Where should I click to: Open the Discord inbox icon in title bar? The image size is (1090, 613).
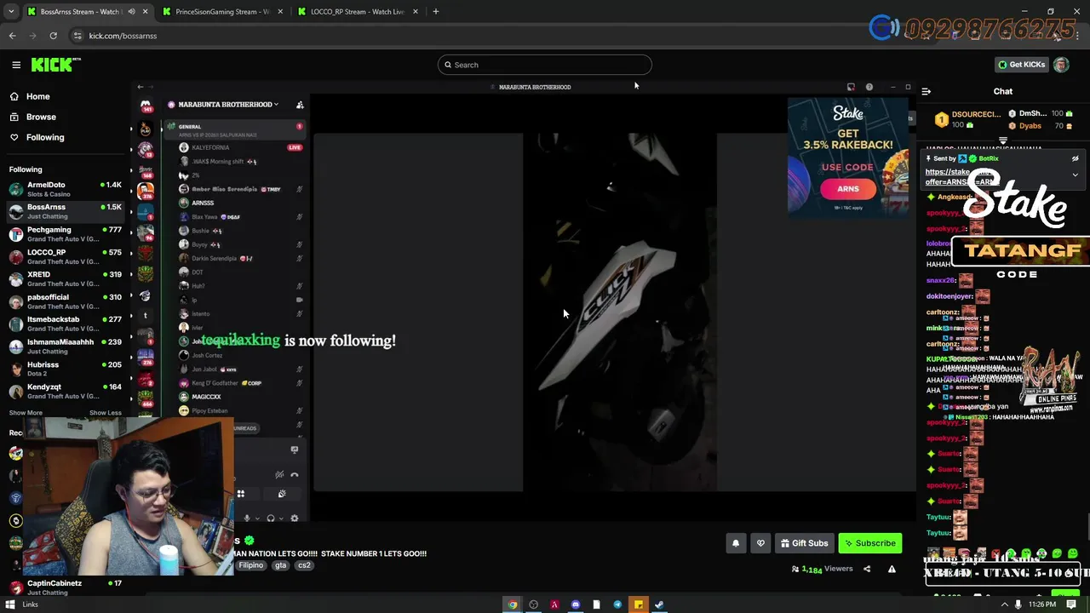click(851, 87)
